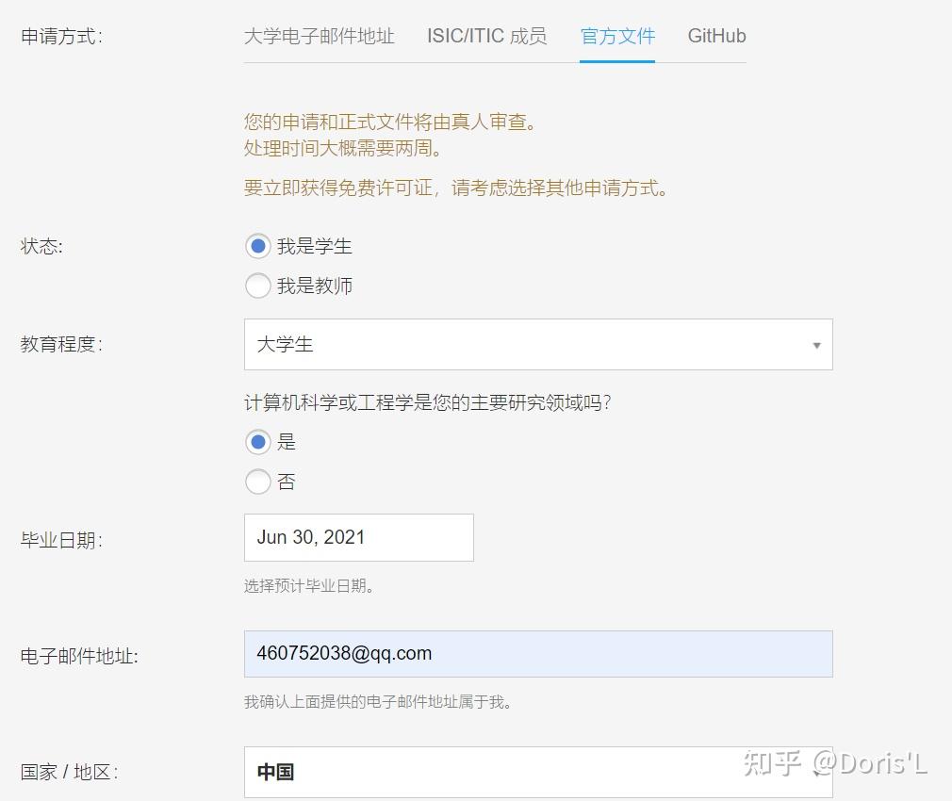
Task: Select 是 for the computer science question
Action: pos(258,442)
